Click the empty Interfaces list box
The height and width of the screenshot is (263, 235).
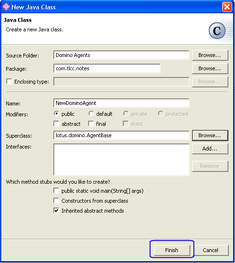pos(121,160)
